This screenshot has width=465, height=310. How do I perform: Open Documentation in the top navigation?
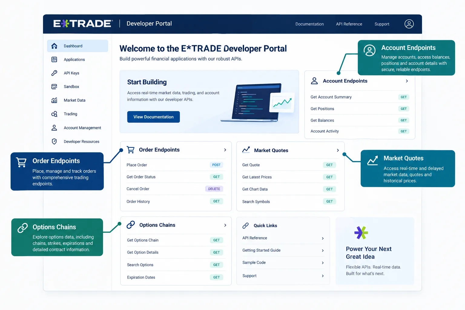[309, 24]
